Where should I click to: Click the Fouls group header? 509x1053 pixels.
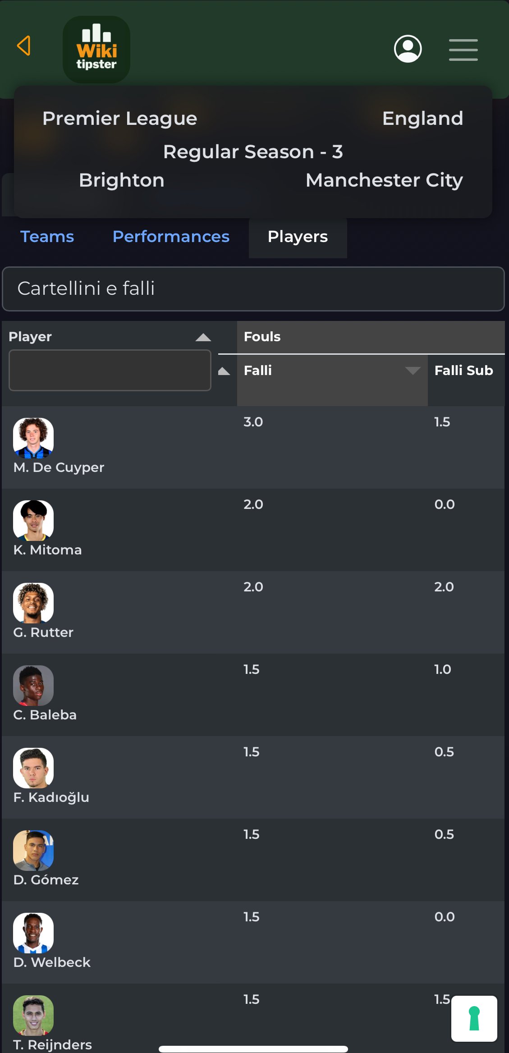262,337
